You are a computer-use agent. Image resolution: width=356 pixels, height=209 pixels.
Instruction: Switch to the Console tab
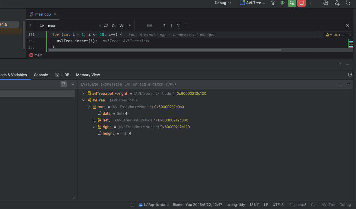41,75
